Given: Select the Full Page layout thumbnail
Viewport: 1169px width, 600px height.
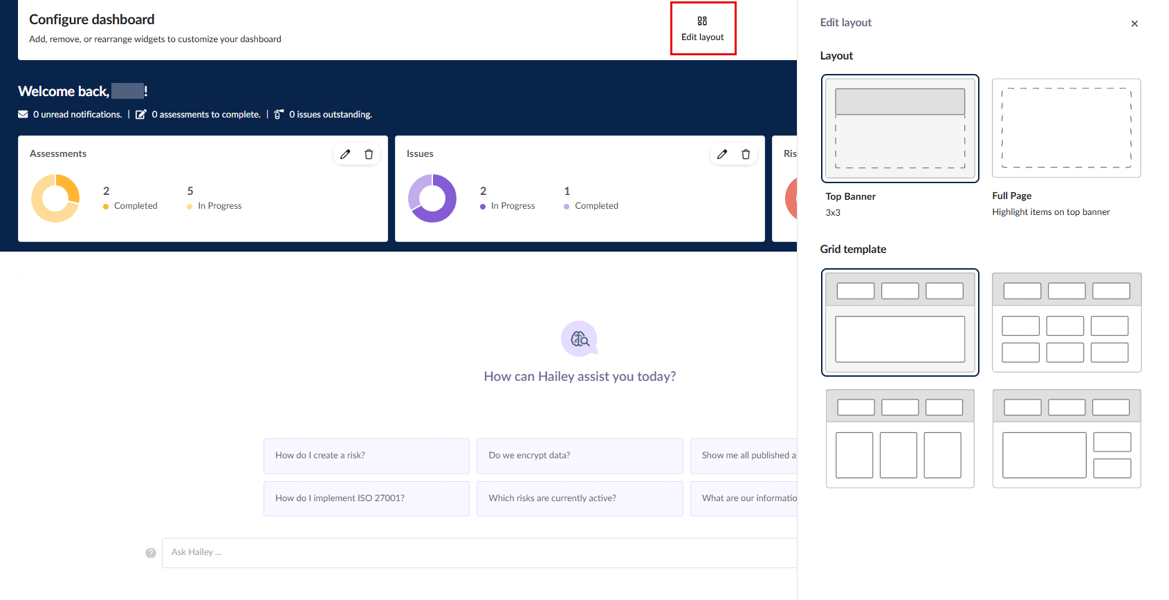Looking at the screenshot, I should (x=1067, y=128).
